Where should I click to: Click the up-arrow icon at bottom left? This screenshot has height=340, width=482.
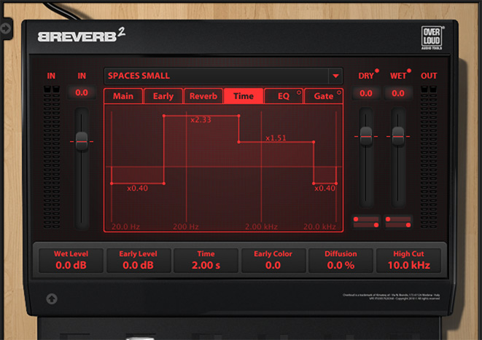(x=52, y=298)
